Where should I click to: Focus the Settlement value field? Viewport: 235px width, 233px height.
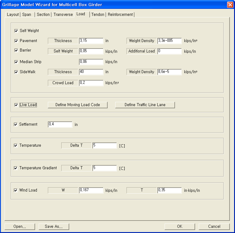(60, 124)
